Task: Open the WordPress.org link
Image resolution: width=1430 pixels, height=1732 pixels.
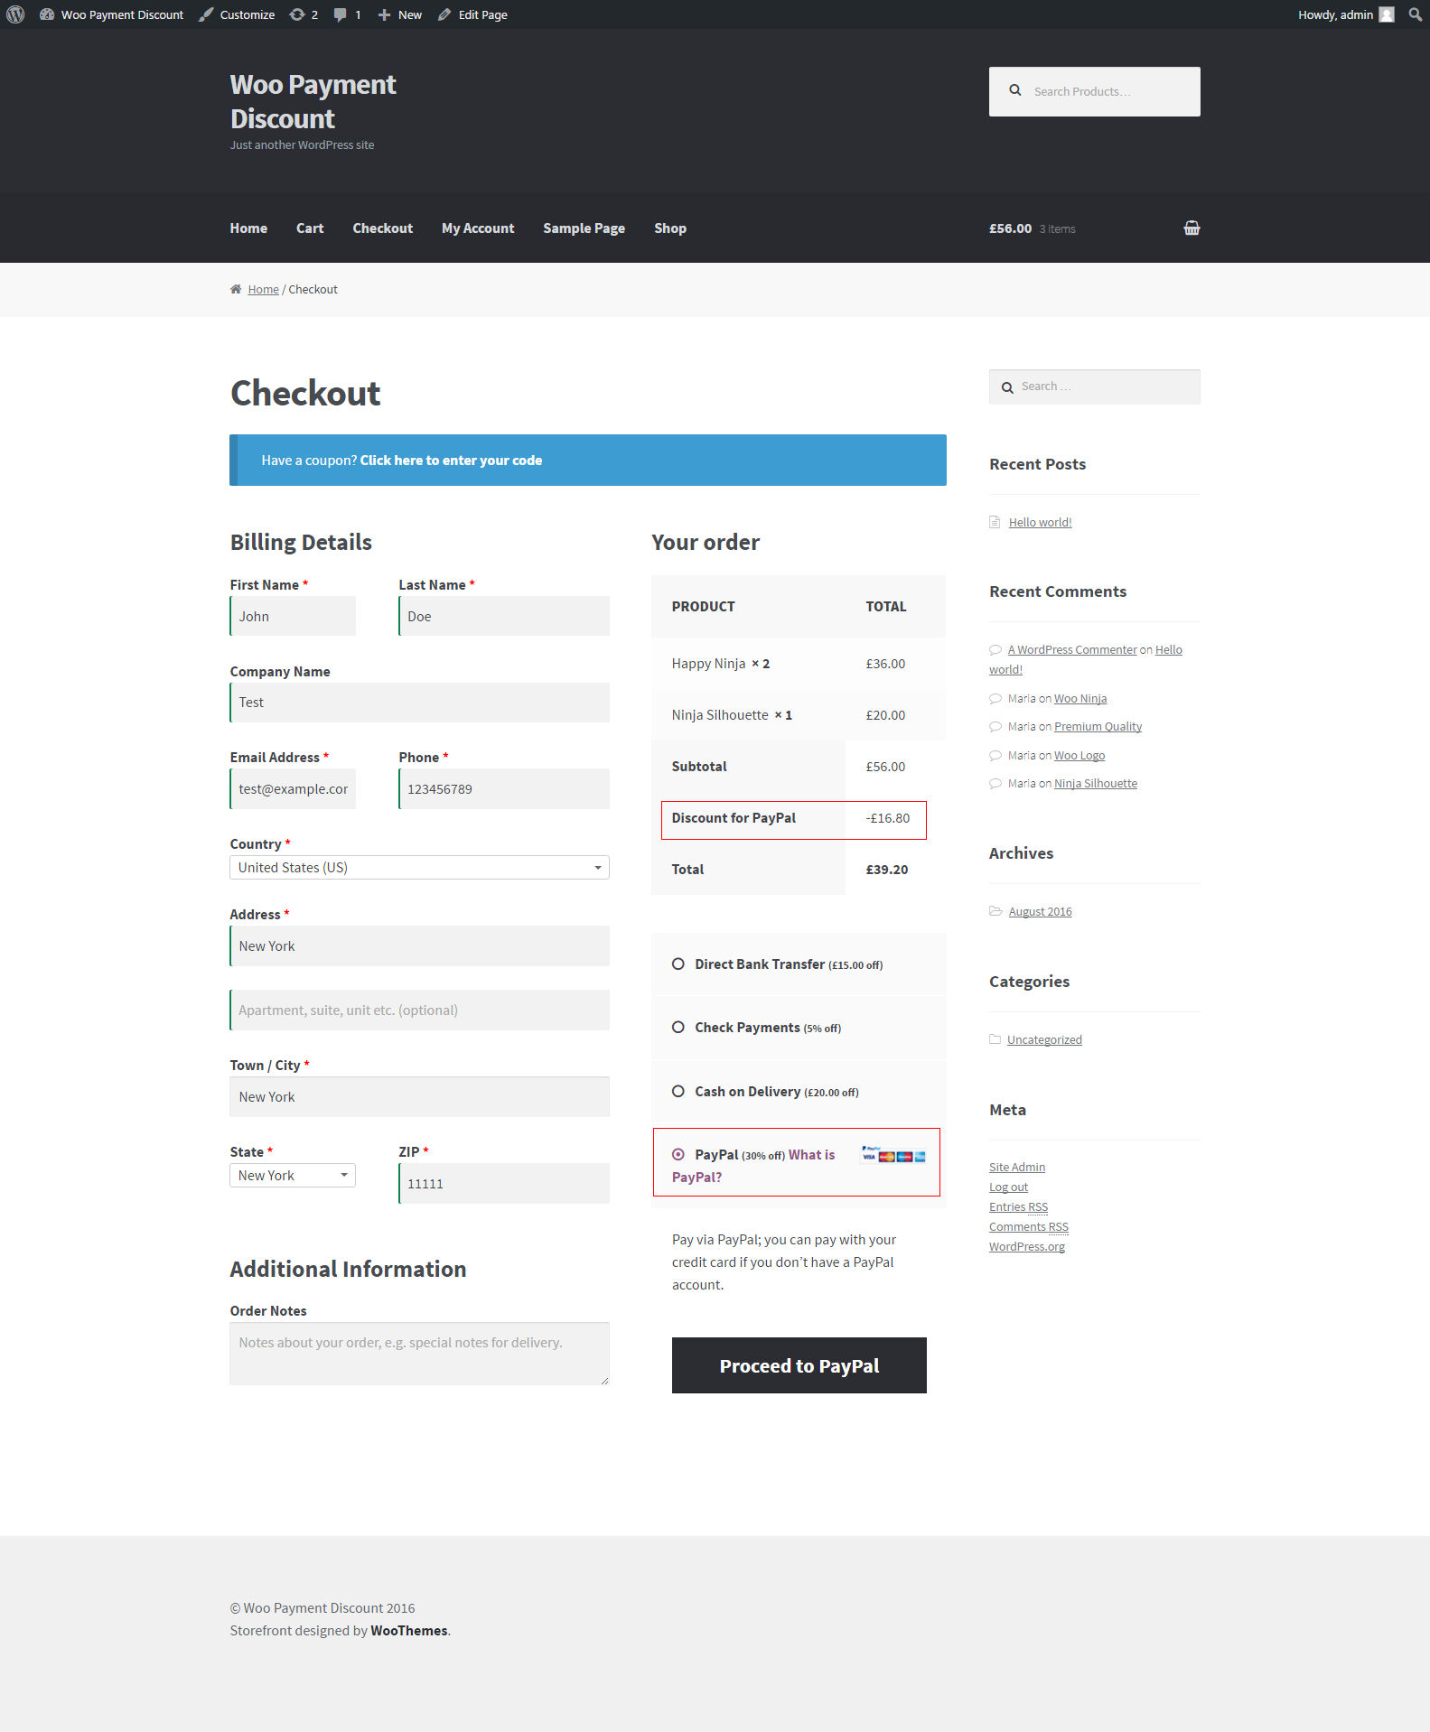Action: pyautogui.click(x=1027, y=1247)
